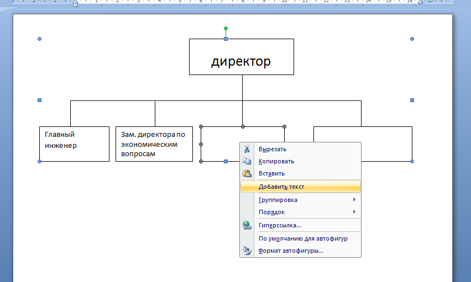This screenshot has width=471, height=282.
Task: Click the Зам. директора по экономическим вопросам text
Action: click(x=153, y=144)
